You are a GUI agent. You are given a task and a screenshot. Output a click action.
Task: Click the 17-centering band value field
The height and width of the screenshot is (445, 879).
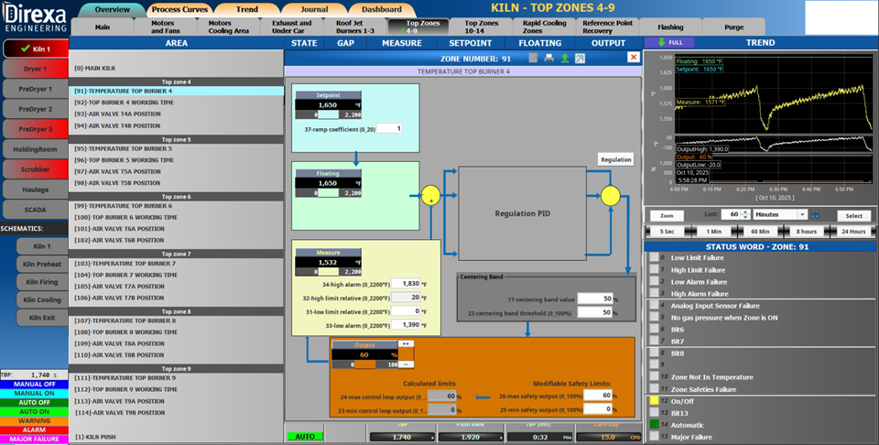595,298
